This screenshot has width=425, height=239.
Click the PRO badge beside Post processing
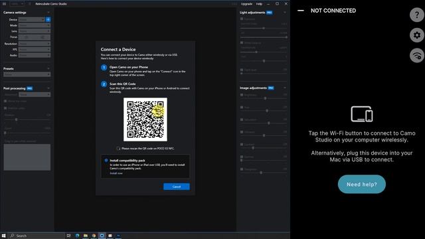pos(29,88)
